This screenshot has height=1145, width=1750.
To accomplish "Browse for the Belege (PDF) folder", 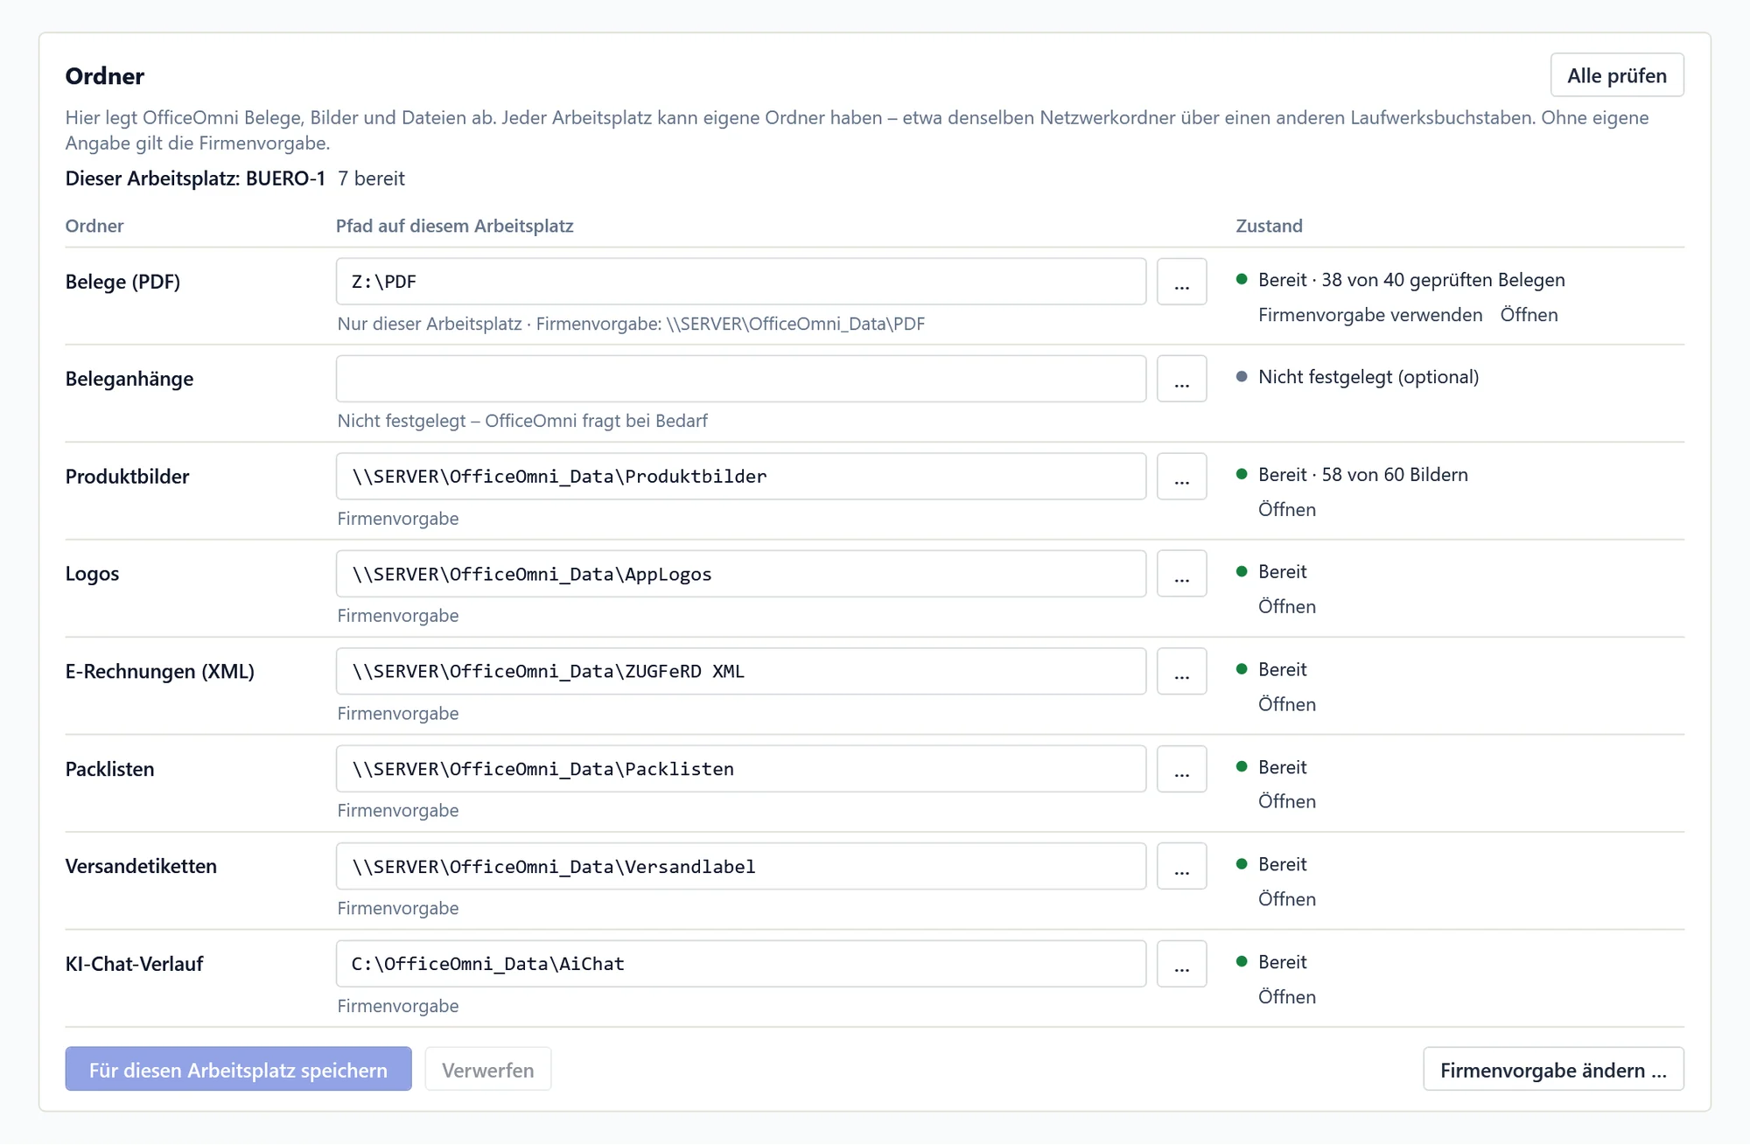I will (1181, 282).
